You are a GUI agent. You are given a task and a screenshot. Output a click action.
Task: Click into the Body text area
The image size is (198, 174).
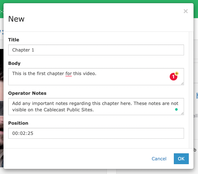(96, 77)
